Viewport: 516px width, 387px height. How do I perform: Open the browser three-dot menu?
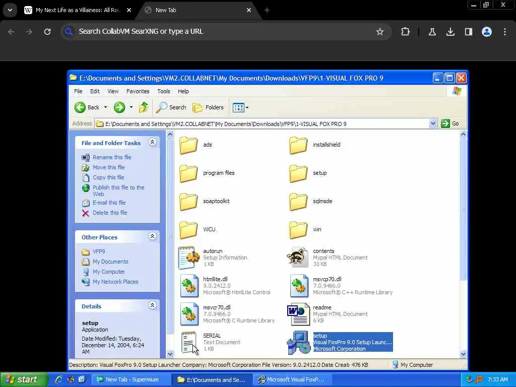point(505,32)
